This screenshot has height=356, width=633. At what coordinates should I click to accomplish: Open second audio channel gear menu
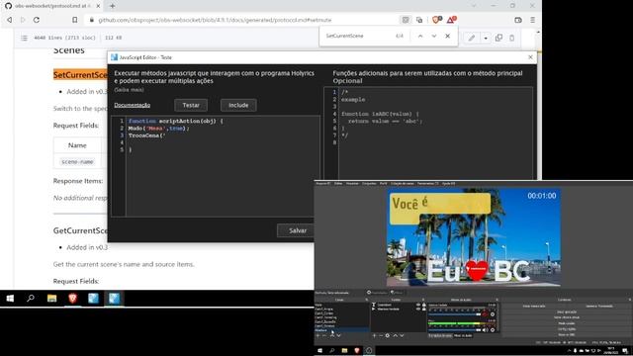(x=493, y=330)
